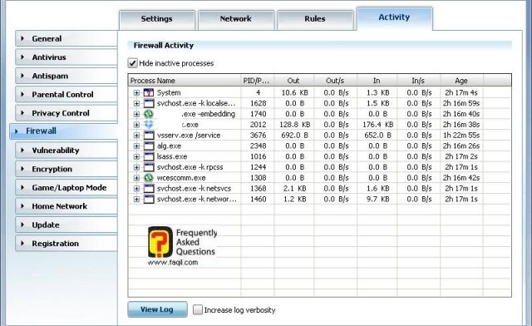Sort by In column header

pos(377,81)
